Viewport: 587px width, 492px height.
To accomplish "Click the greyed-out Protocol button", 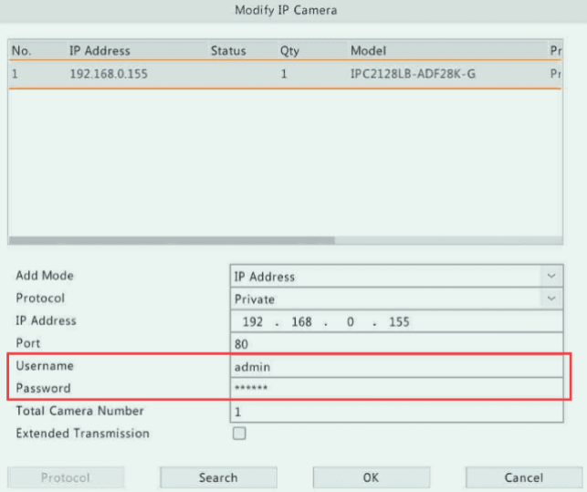I will [66, 477].
